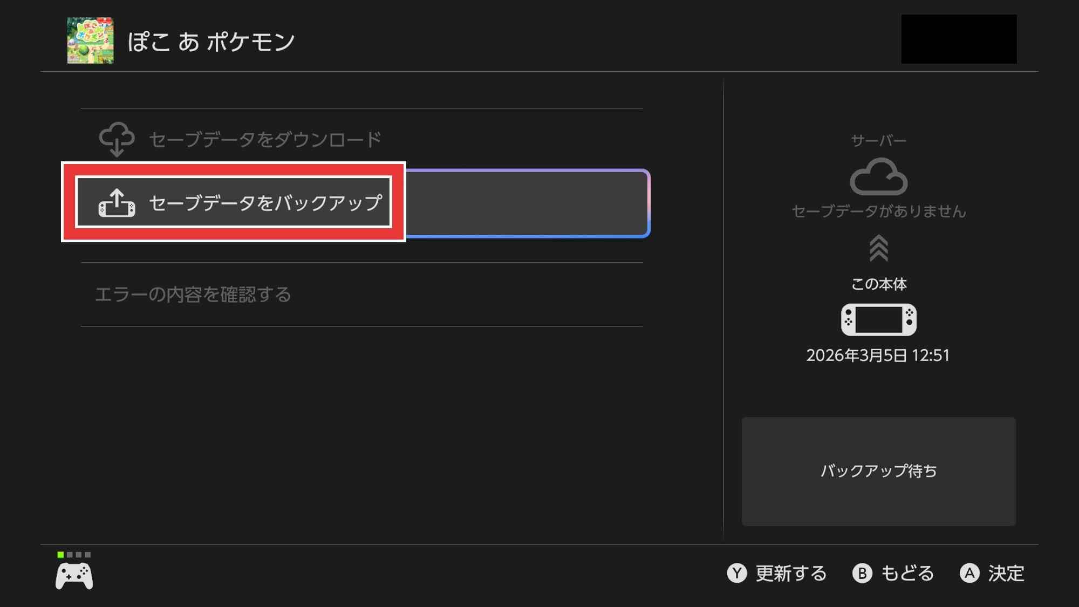Click the ぽこ あ ポケモン title text
The width and height of the screenshot is (1079, 607).
pyautogui.click(x=211, y=42)
